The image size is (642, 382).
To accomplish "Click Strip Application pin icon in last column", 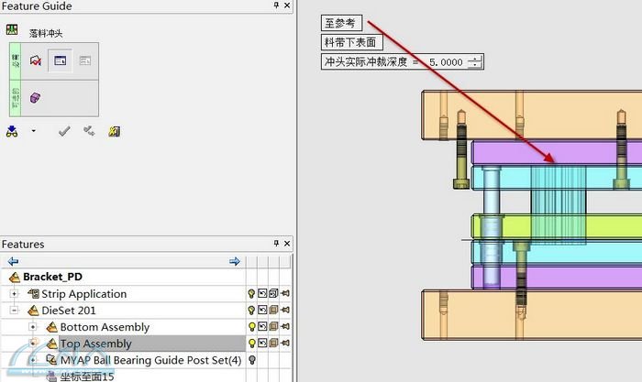I will click(285, 293).
